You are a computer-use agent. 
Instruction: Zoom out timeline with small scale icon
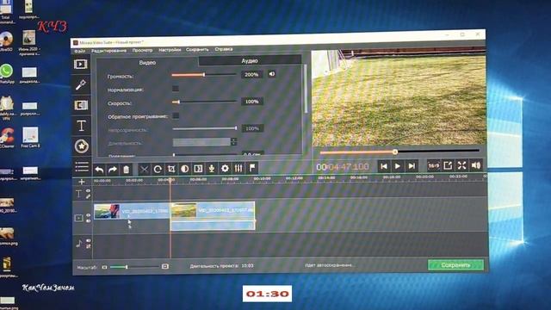tap(104, 267)
